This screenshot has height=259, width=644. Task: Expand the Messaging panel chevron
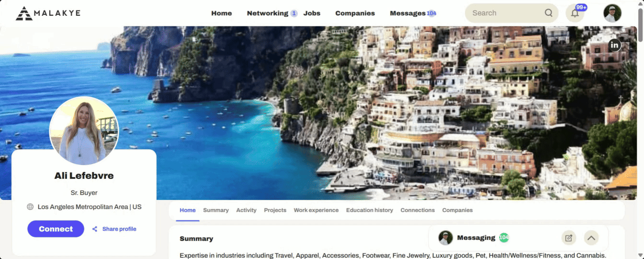click(x=591, y=237)
